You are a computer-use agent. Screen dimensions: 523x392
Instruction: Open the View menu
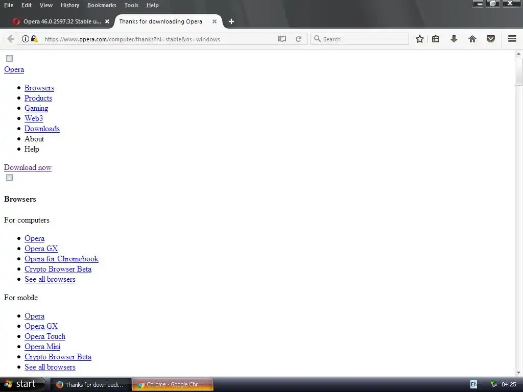[x=46, y=5]
